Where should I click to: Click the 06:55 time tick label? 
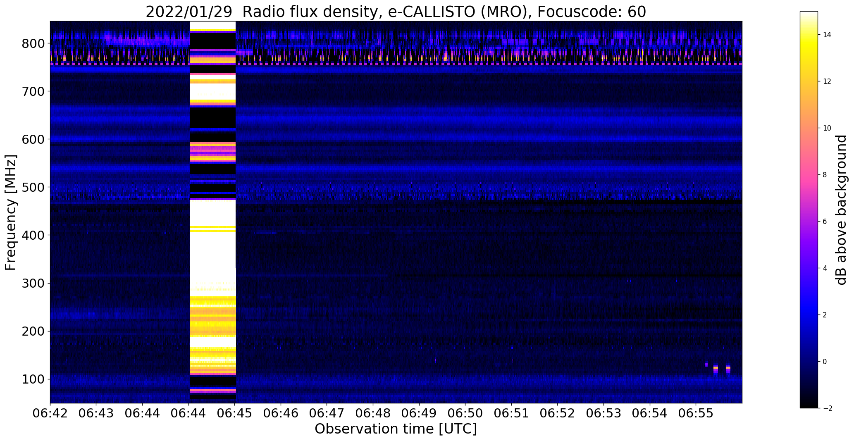(x=696, y=414)
